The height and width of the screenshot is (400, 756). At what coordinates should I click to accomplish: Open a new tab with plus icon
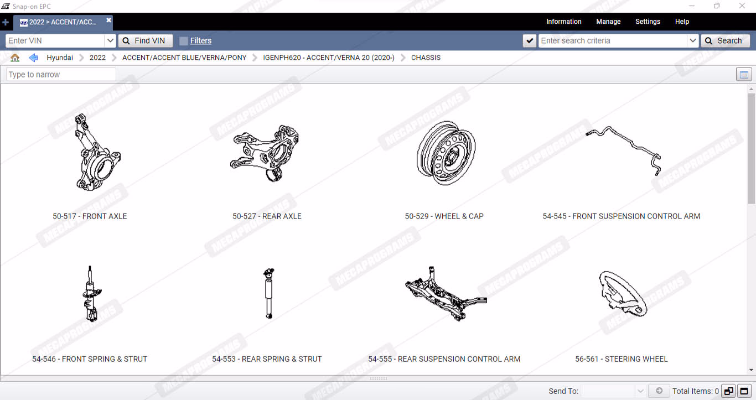[x=6, y=22]
